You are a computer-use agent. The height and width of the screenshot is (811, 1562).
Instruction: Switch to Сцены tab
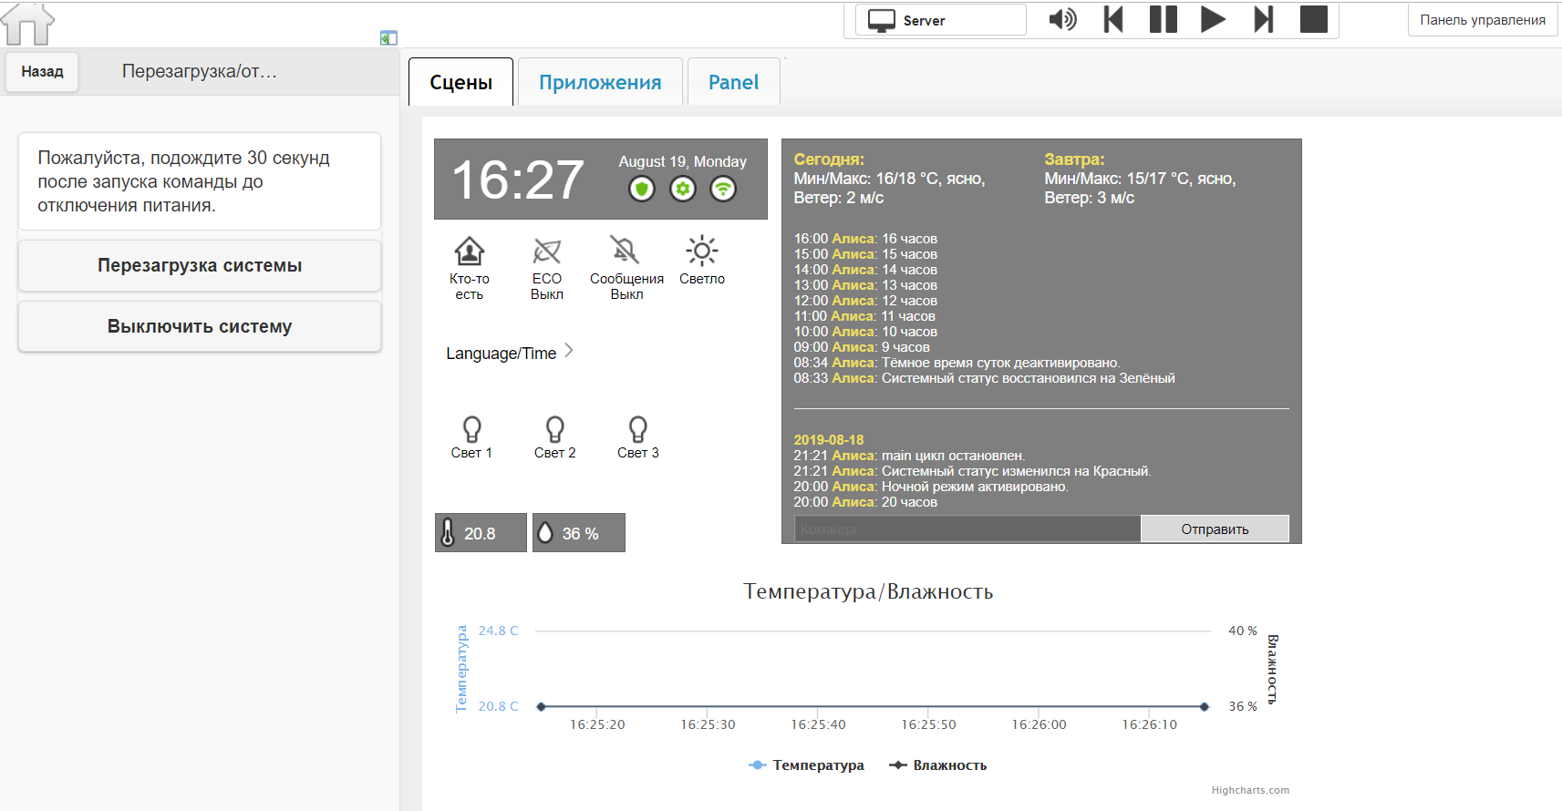pos(460,82)
